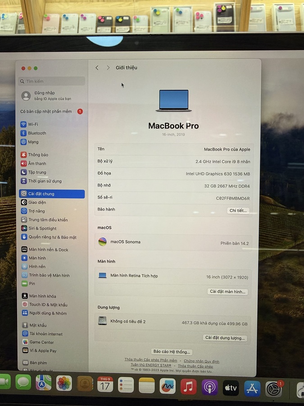Select Tập trung focus settings
304x406 pixels.
(33, 172)
